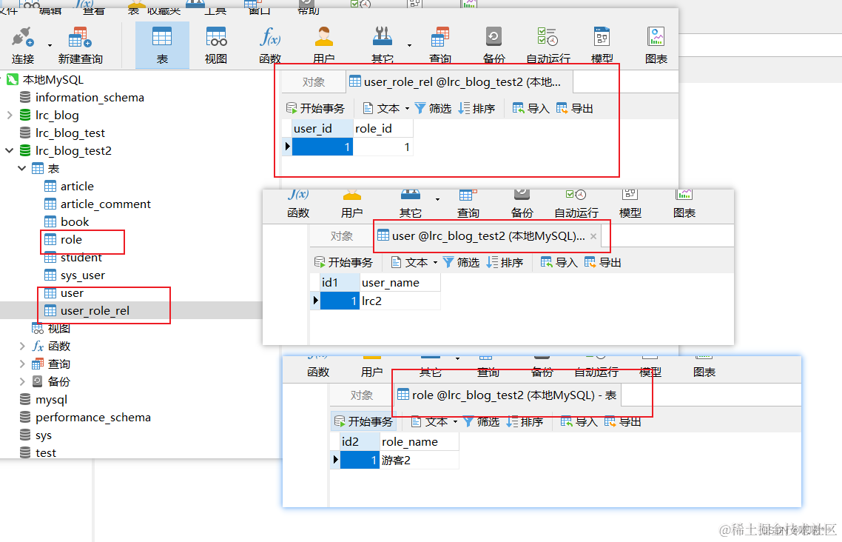
Task: Select the user @lrc_blog_test2 tab
Action: click(482, 235)
